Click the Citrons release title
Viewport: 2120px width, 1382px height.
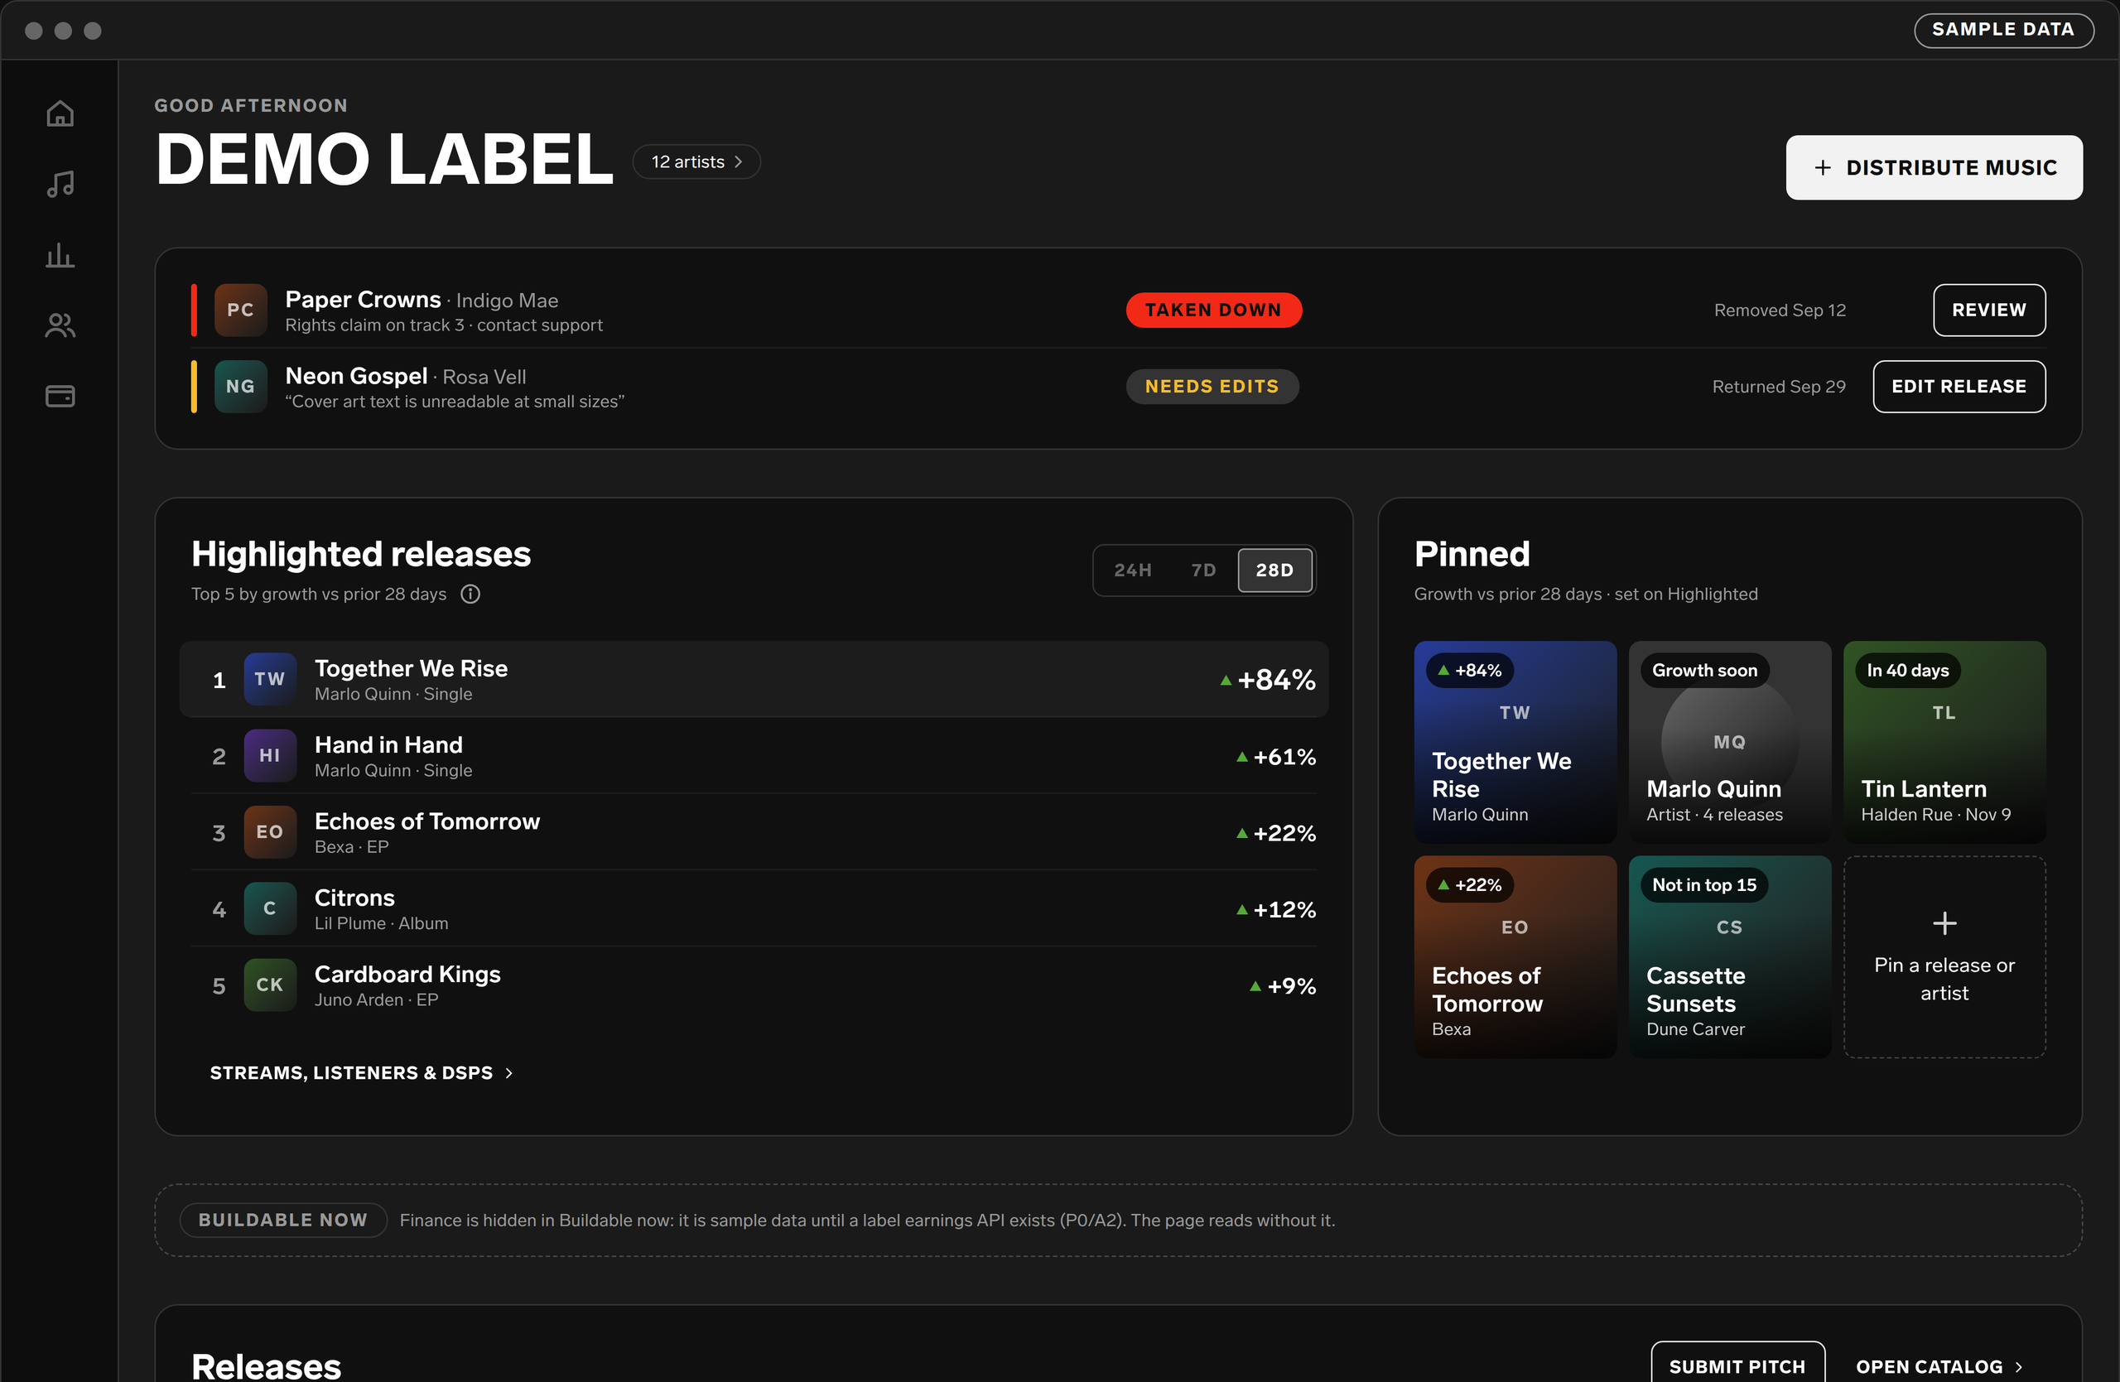tap(354, 898)
